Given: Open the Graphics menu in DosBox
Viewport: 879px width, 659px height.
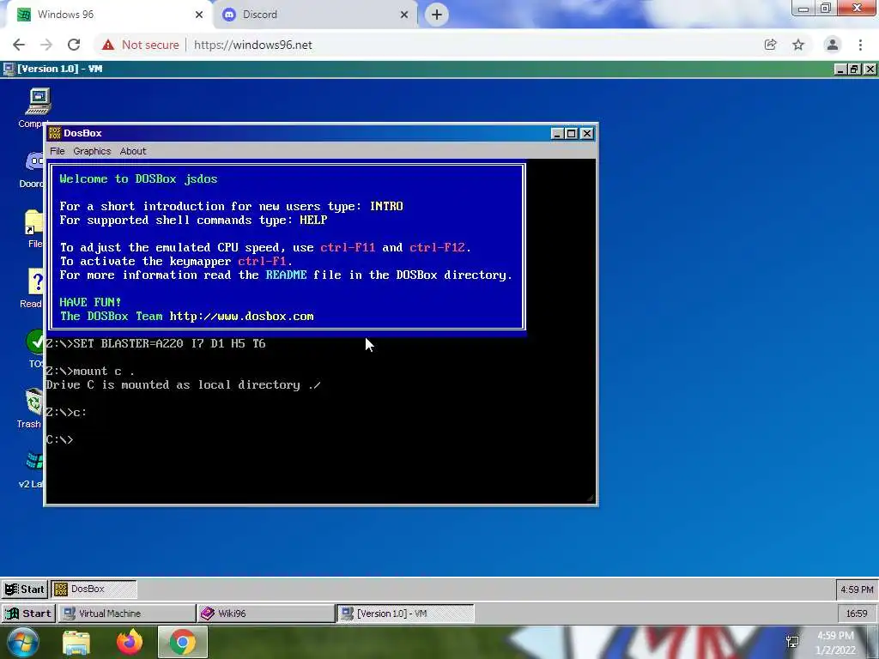Looking at the screenshot, I should (x=92, y=151).
